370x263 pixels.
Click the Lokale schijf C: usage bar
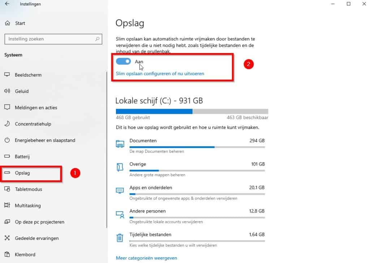click(192, 111)
